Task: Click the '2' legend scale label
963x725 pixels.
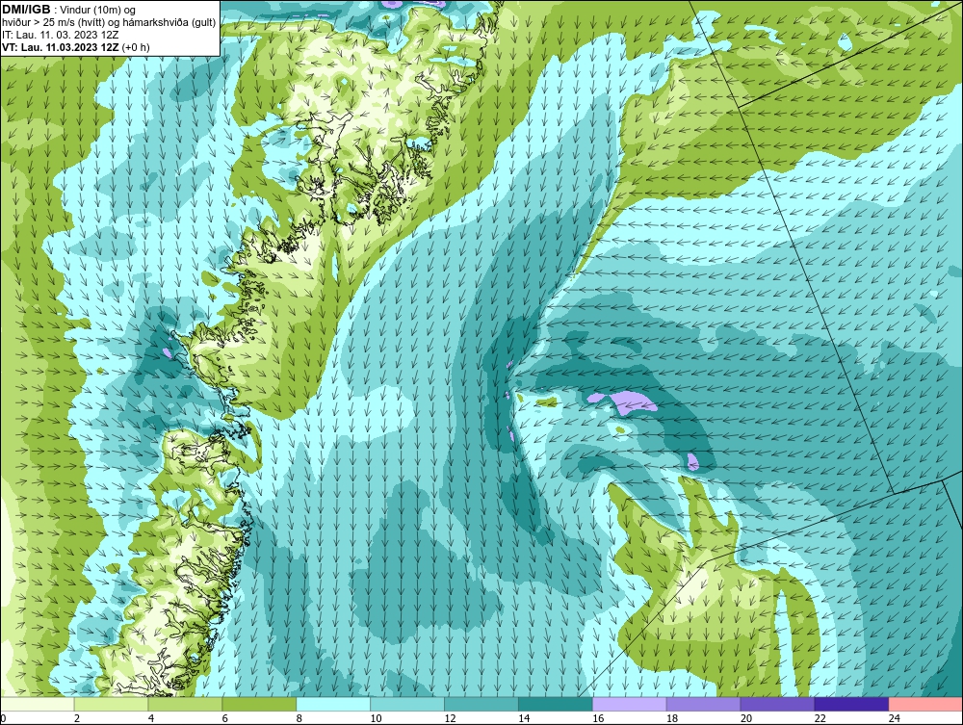Action: (x=77, y=718)
